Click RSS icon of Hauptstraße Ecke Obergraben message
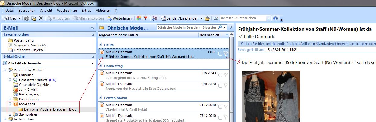This screenshot has height=122, width=376. pos(102,84)
